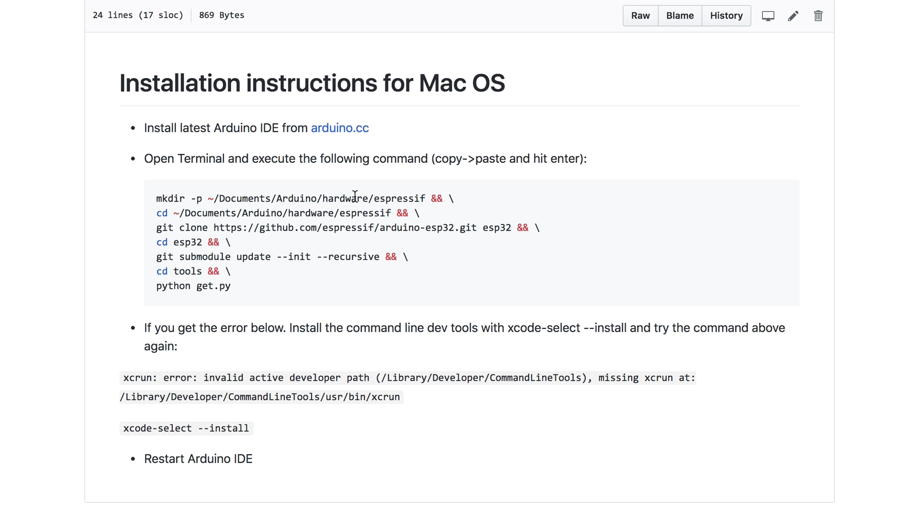This screenshot has height=517, width=919.
Task: Click the '869 Bytes' file size
Action: coord(222,15)
